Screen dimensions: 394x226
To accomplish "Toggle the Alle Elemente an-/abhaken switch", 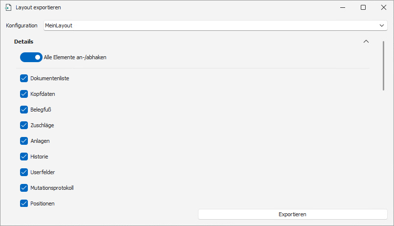I will (x=31, y=57).
